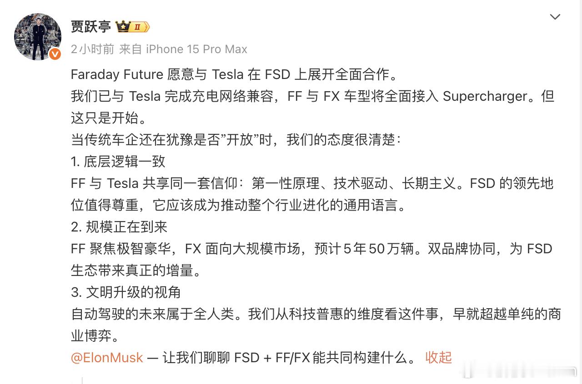Open 贾跃亭's profile via username
Screen dimensions: 582x384
(92, 26)
